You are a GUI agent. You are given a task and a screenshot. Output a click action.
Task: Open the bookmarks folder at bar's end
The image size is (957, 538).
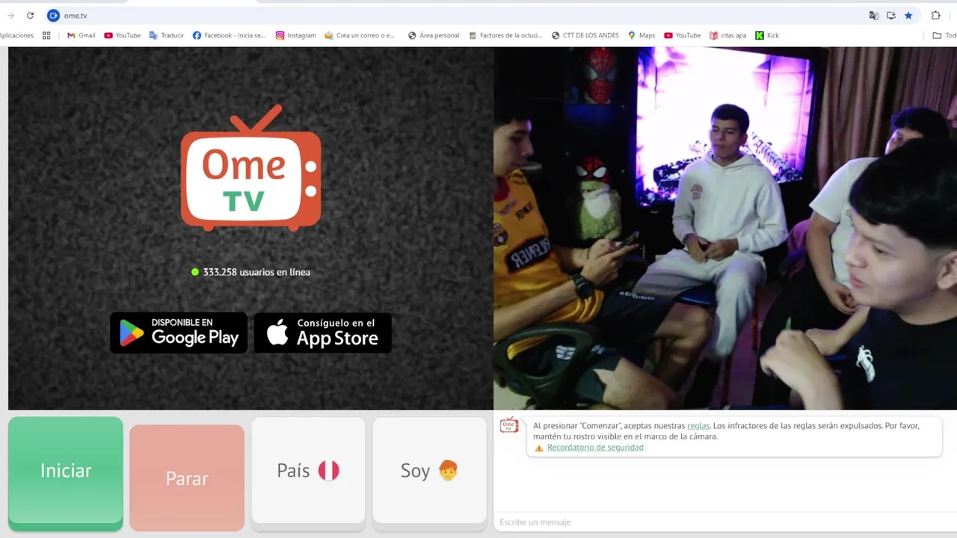click(944, 35)
